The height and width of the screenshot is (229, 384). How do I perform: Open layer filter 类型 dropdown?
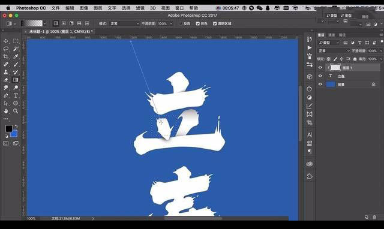coord(328,43)
